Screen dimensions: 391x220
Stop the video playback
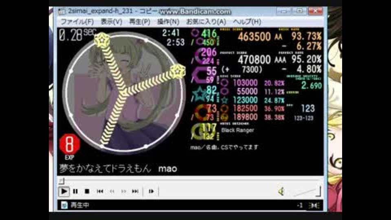click(87, 191)
